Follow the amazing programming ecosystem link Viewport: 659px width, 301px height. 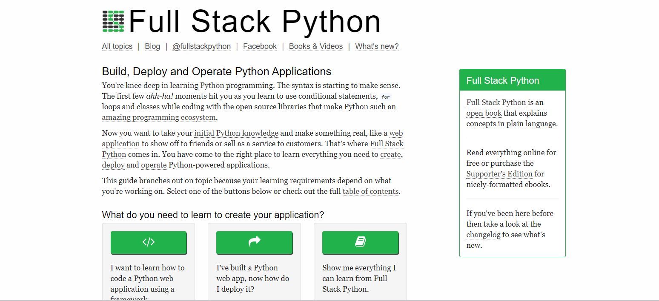[159, 117]
